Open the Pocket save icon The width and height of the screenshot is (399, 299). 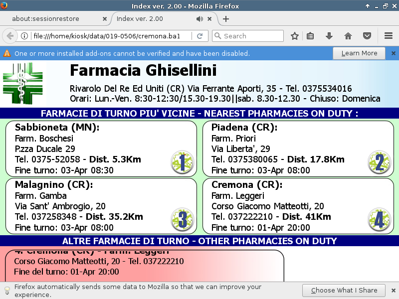(367, 36)
